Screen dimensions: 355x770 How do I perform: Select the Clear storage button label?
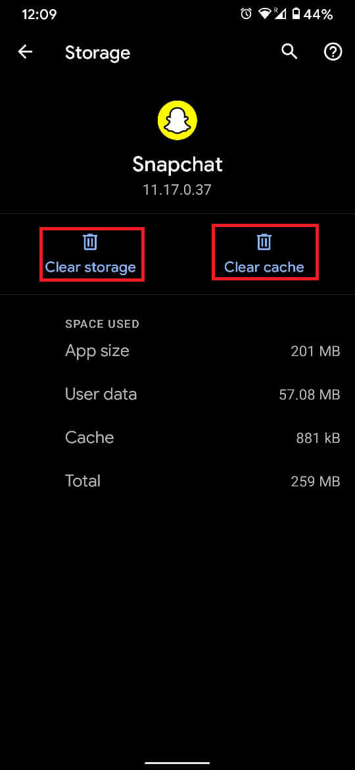tap(90, 267)
